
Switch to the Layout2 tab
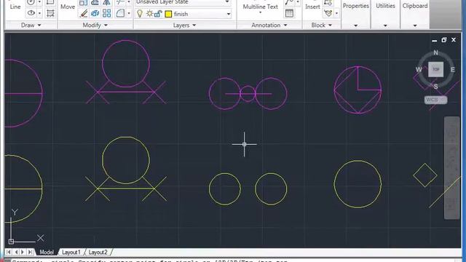(x=98, y=253)
